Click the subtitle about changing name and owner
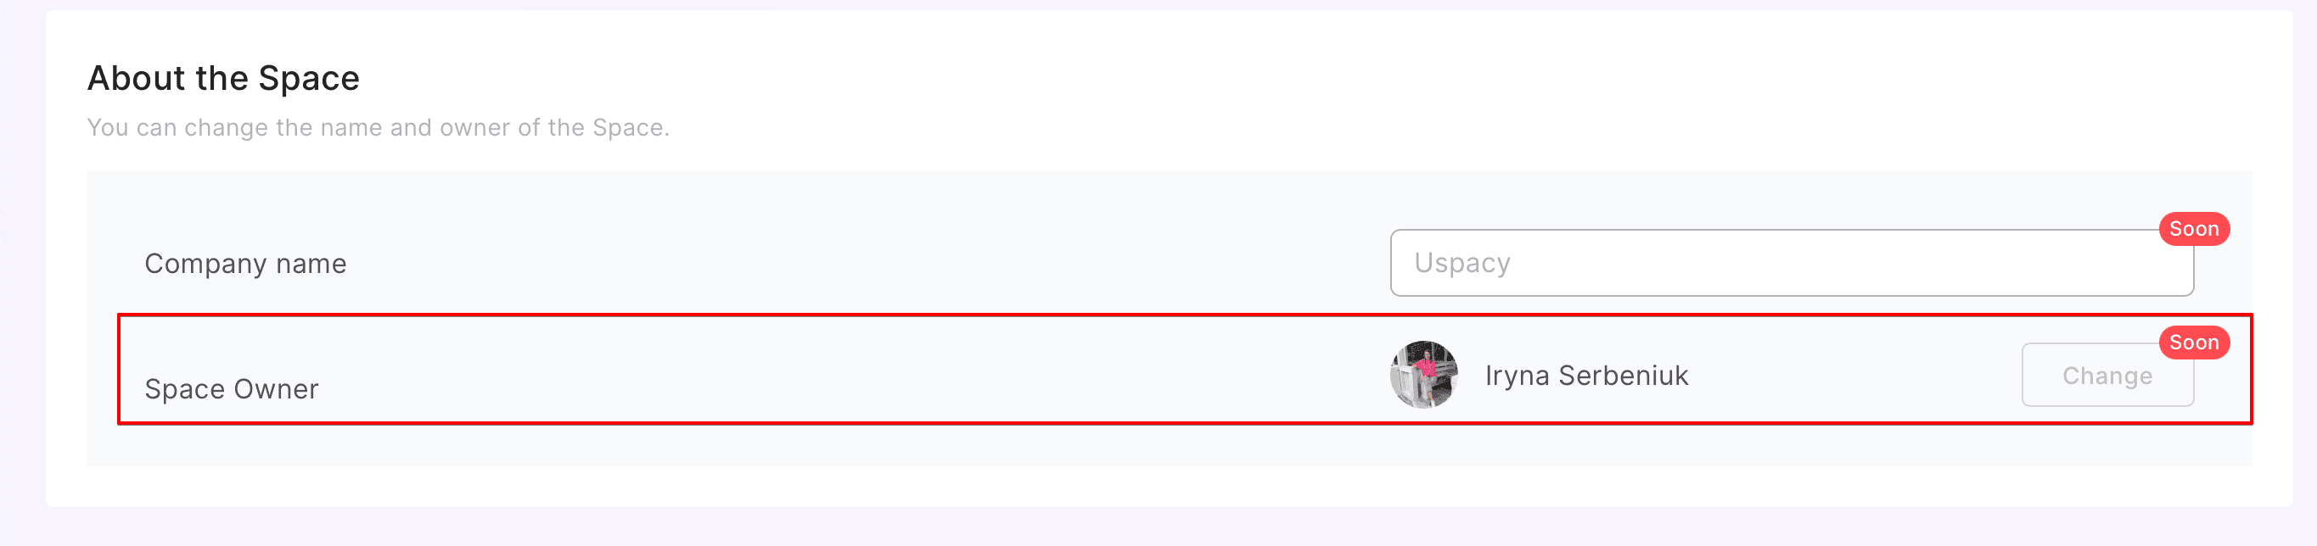 point(378,127)
